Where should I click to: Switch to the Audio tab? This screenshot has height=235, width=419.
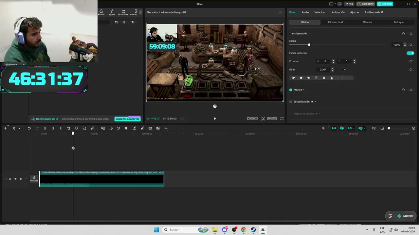point(305,12)
